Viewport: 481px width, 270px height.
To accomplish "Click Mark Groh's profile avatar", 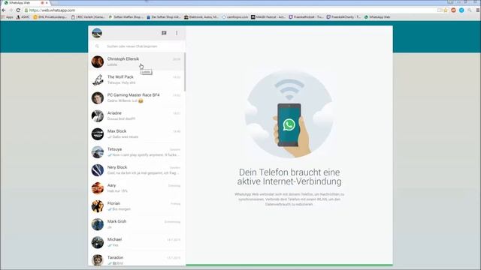I will [x=98, y=224].
